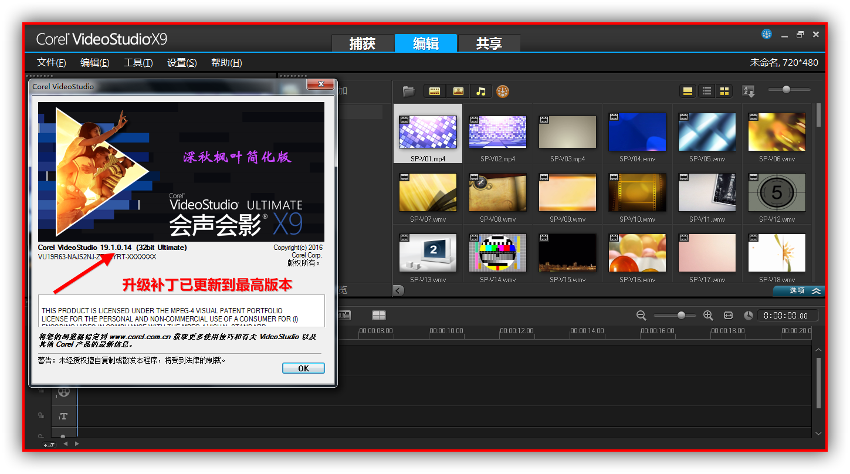Click OK in the Corel VideoStudio dialog
Viewport: 850px width, 474px height.
[x=303, y=368]
